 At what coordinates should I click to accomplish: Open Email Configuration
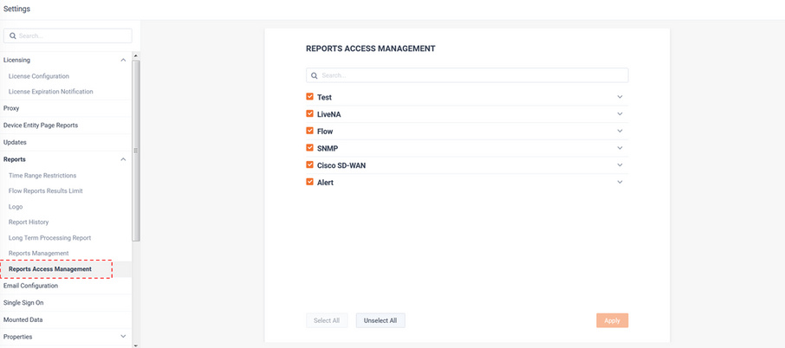coord(30,286)
